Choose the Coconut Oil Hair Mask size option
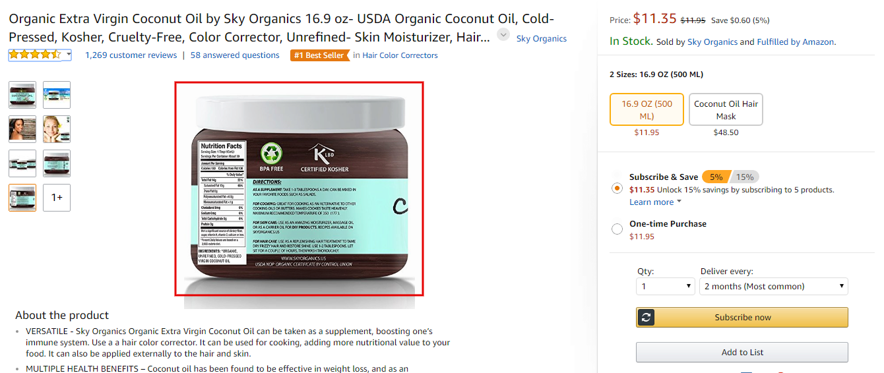This screenshot has height=373, width=884. (x=726, y=109)
